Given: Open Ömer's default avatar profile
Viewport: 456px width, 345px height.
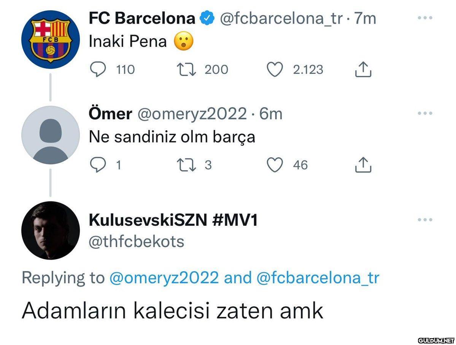Looking at the screenshot, I should coord(50,135).
